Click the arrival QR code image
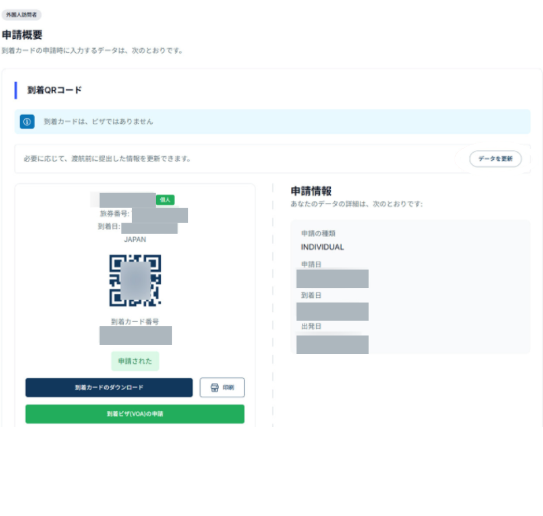The height and width of the screenshot is (516, 543). (135, 281)
